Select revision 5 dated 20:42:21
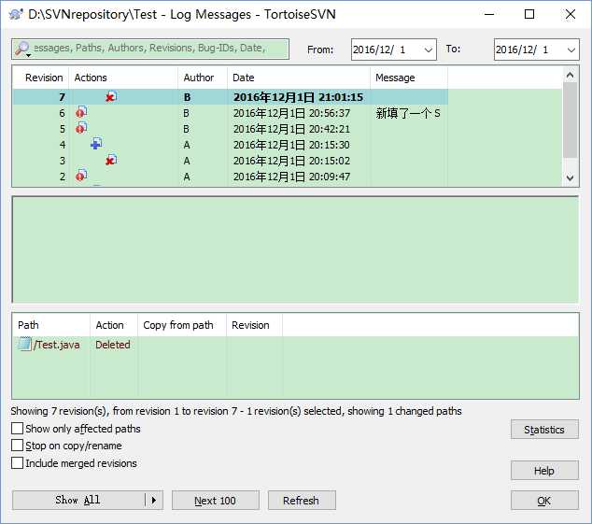Viewport: 592px width, 524px height. 231,129
